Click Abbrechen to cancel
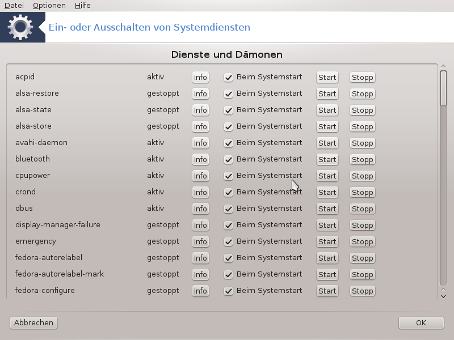Viewport: 454px width, 340px height. pyautogui.click(x=33, y=322)
